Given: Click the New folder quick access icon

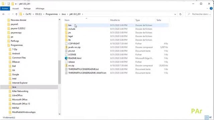Looking at the screenshot, I should tap(13, 4).
